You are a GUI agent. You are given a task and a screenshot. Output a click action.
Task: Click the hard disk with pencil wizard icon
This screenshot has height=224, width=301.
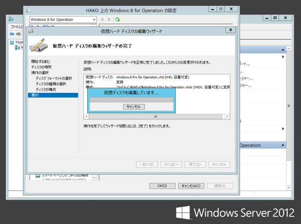pyautogui.click(x=39, y=46)
